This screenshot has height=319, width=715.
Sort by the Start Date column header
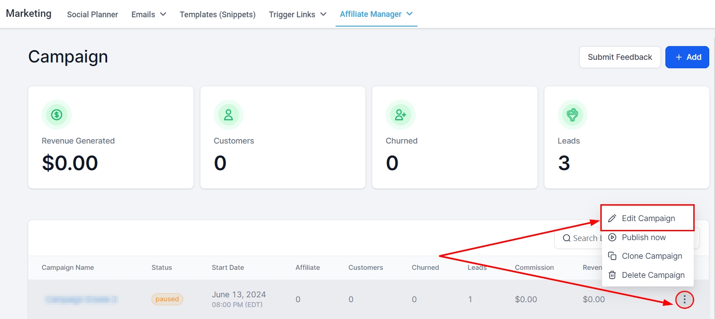(x=228, y=268)
